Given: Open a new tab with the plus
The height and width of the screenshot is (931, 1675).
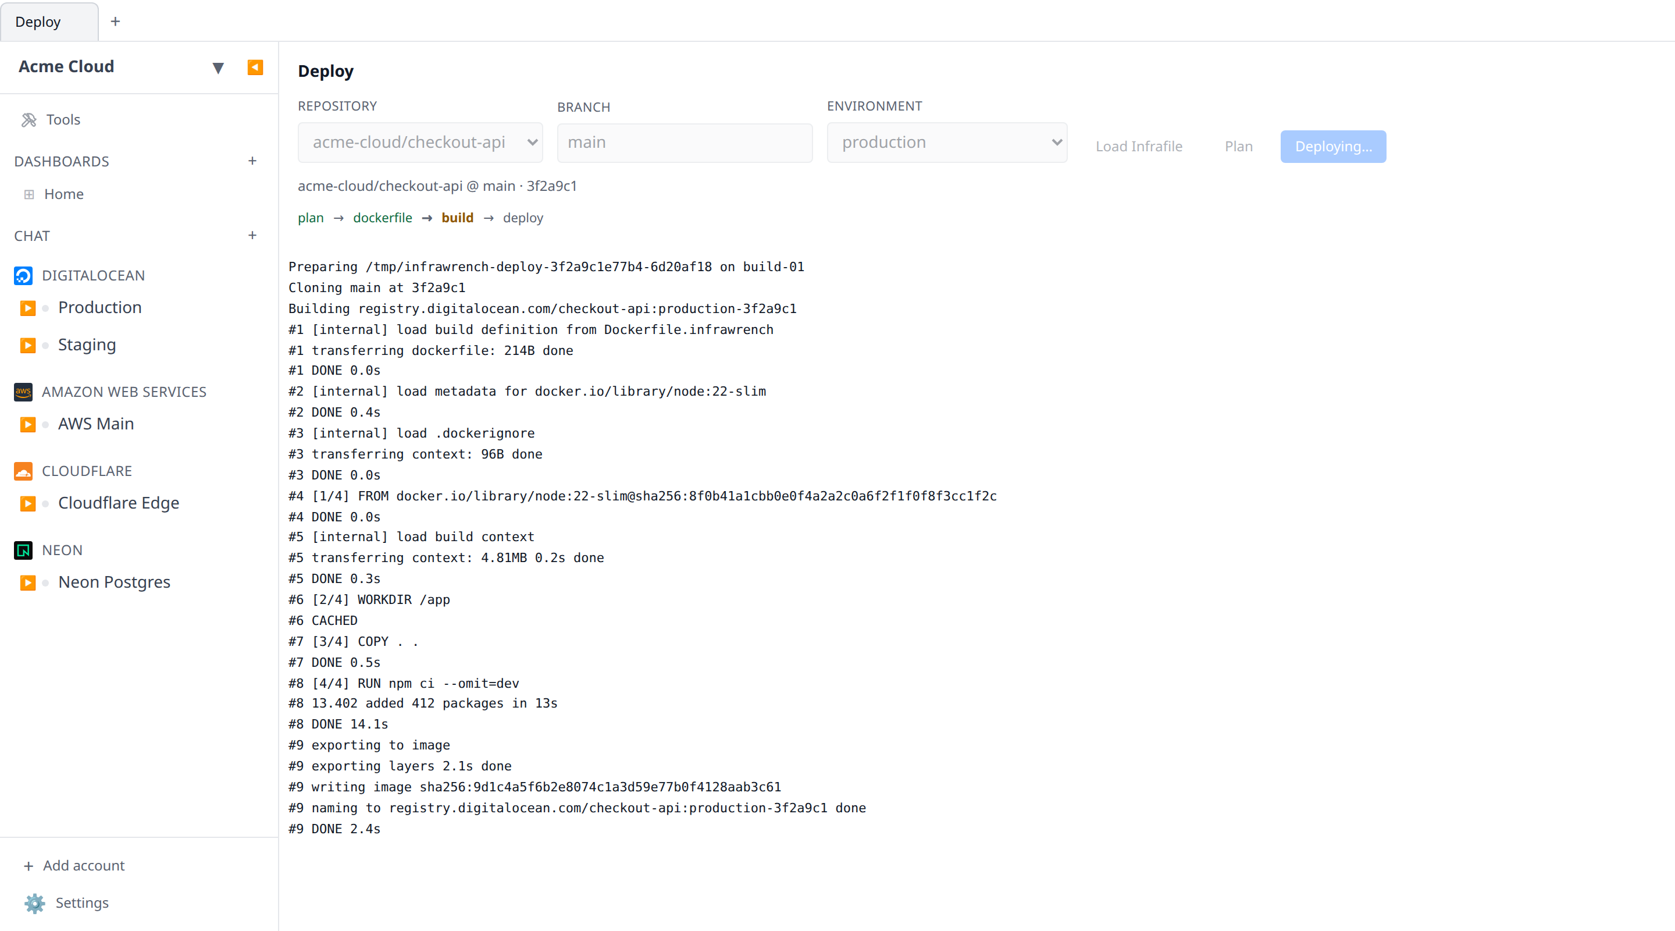Looking at the screenshot, I should point(115,22).
